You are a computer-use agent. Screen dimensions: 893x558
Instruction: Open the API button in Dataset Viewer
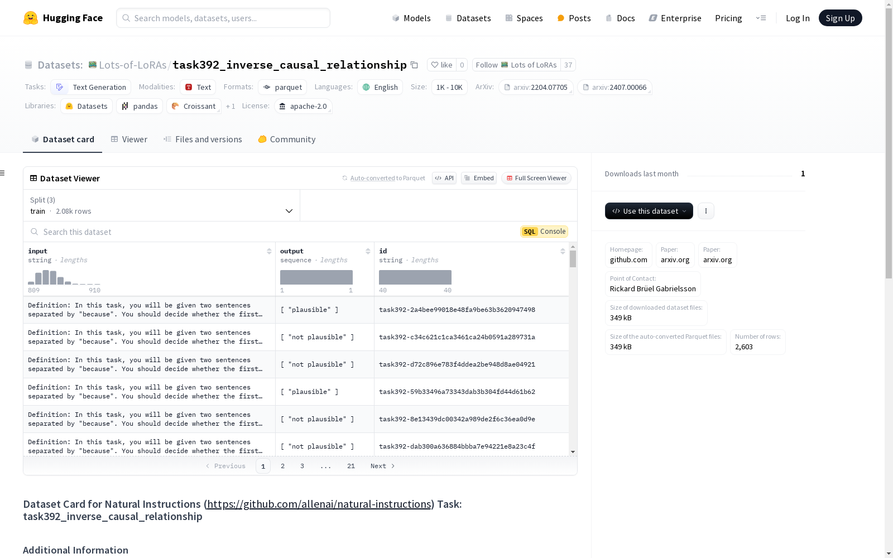coord(444,178)
